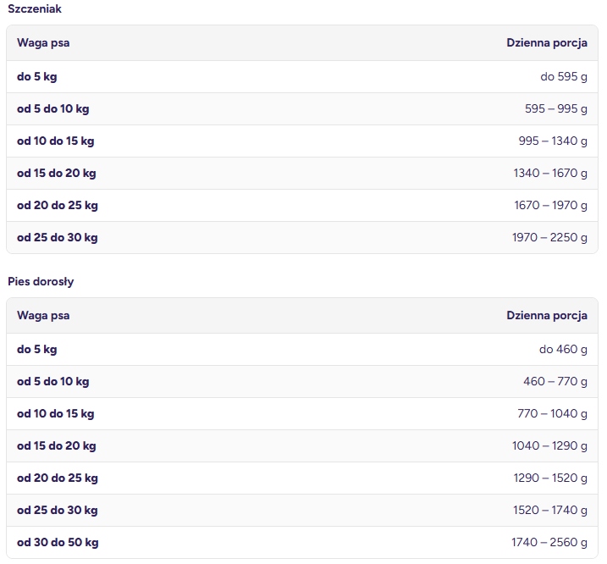The height and width of the screenshot is (564, 607).
Task: Select puppy row 'od 15 do 20 kg'
Action: (x=302, y=173)
